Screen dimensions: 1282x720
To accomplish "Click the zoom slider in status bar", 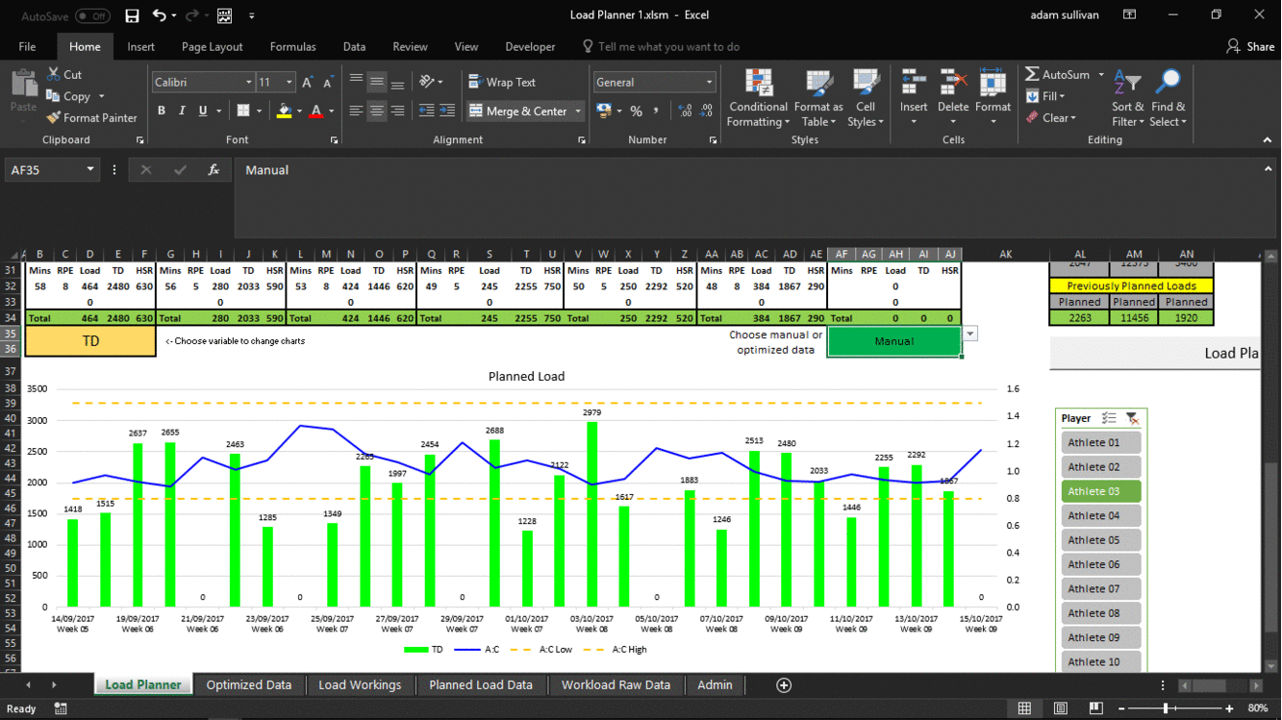I will (1166, 708).
